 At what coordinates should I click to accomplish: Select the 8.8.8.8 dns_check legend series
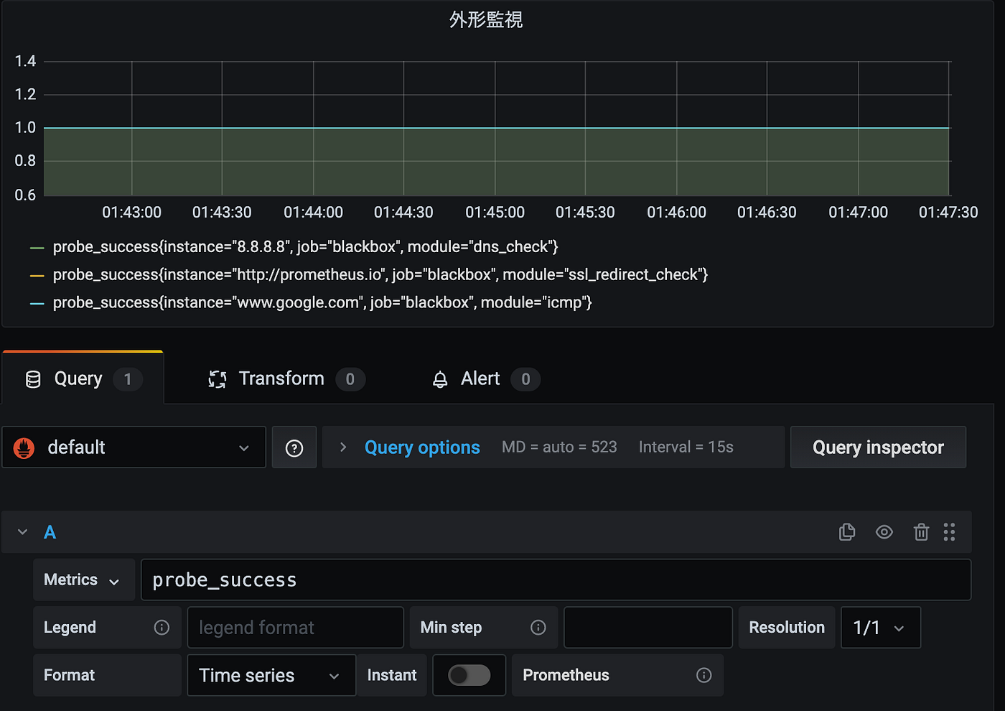pos(306,247)
